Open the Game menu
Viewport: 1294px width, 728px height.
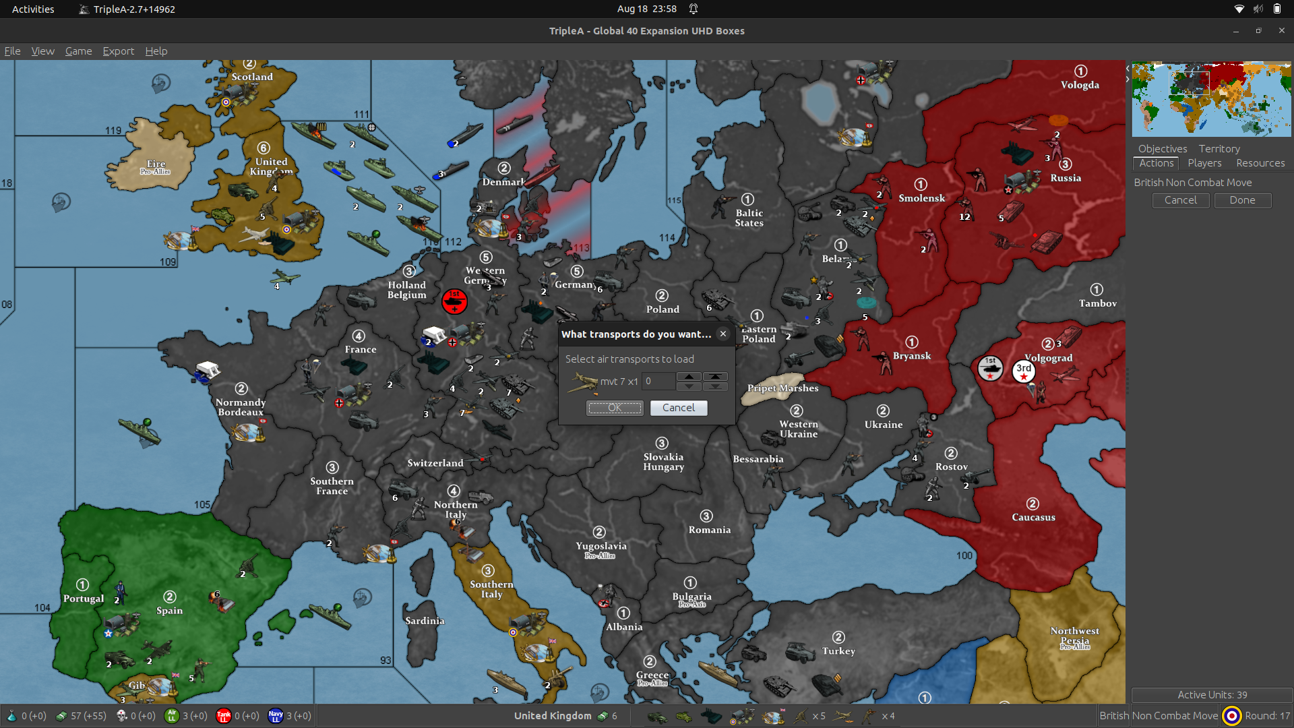78,51
